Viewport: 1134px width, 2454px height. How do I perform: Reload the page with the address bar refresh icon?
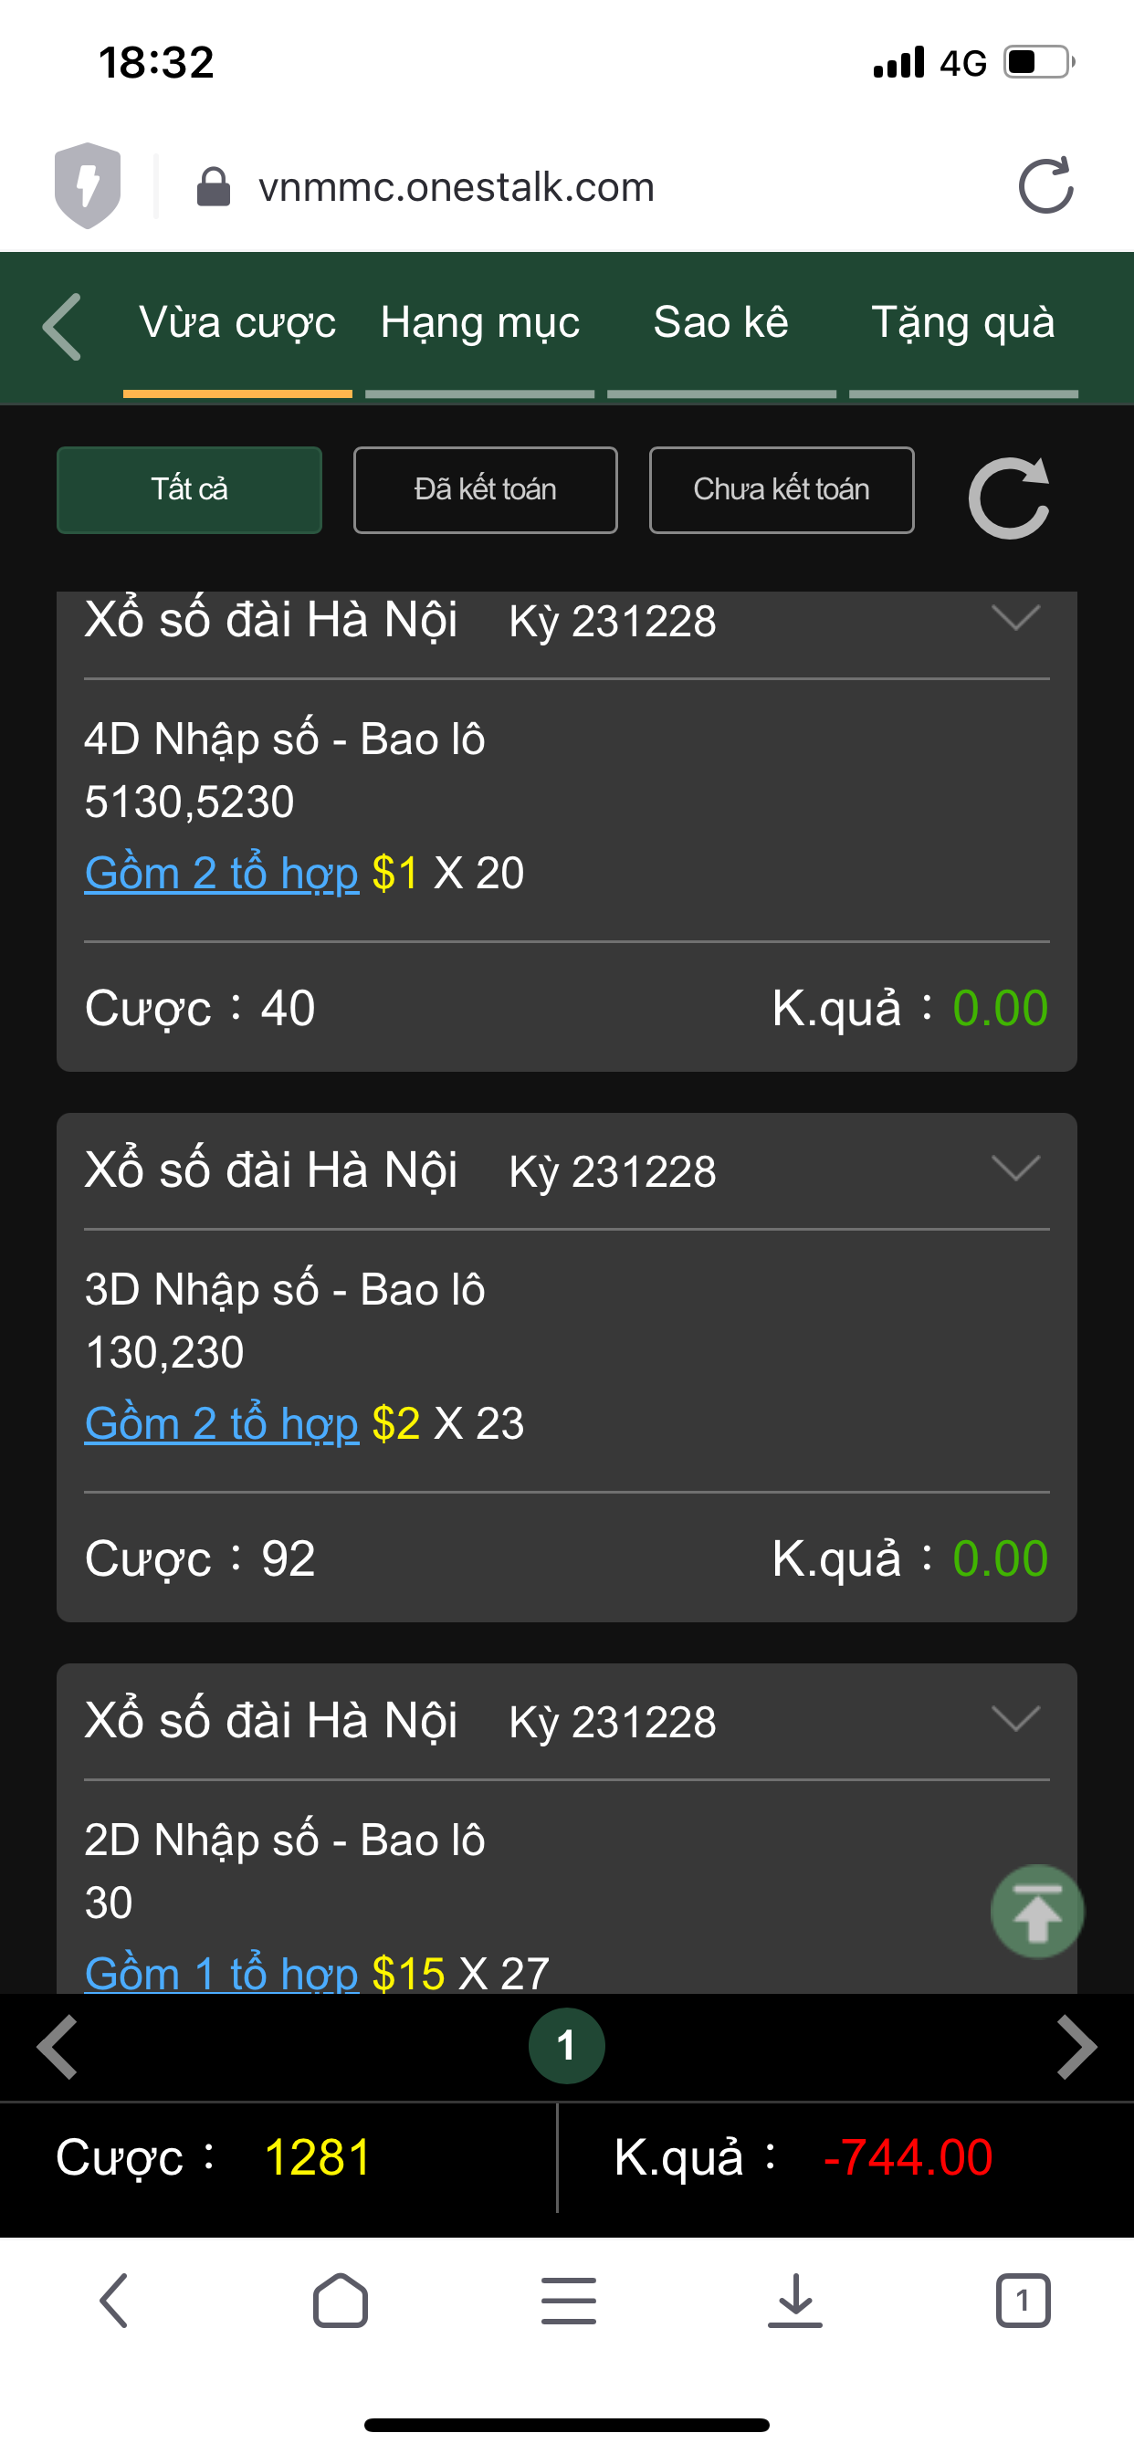1045,185
